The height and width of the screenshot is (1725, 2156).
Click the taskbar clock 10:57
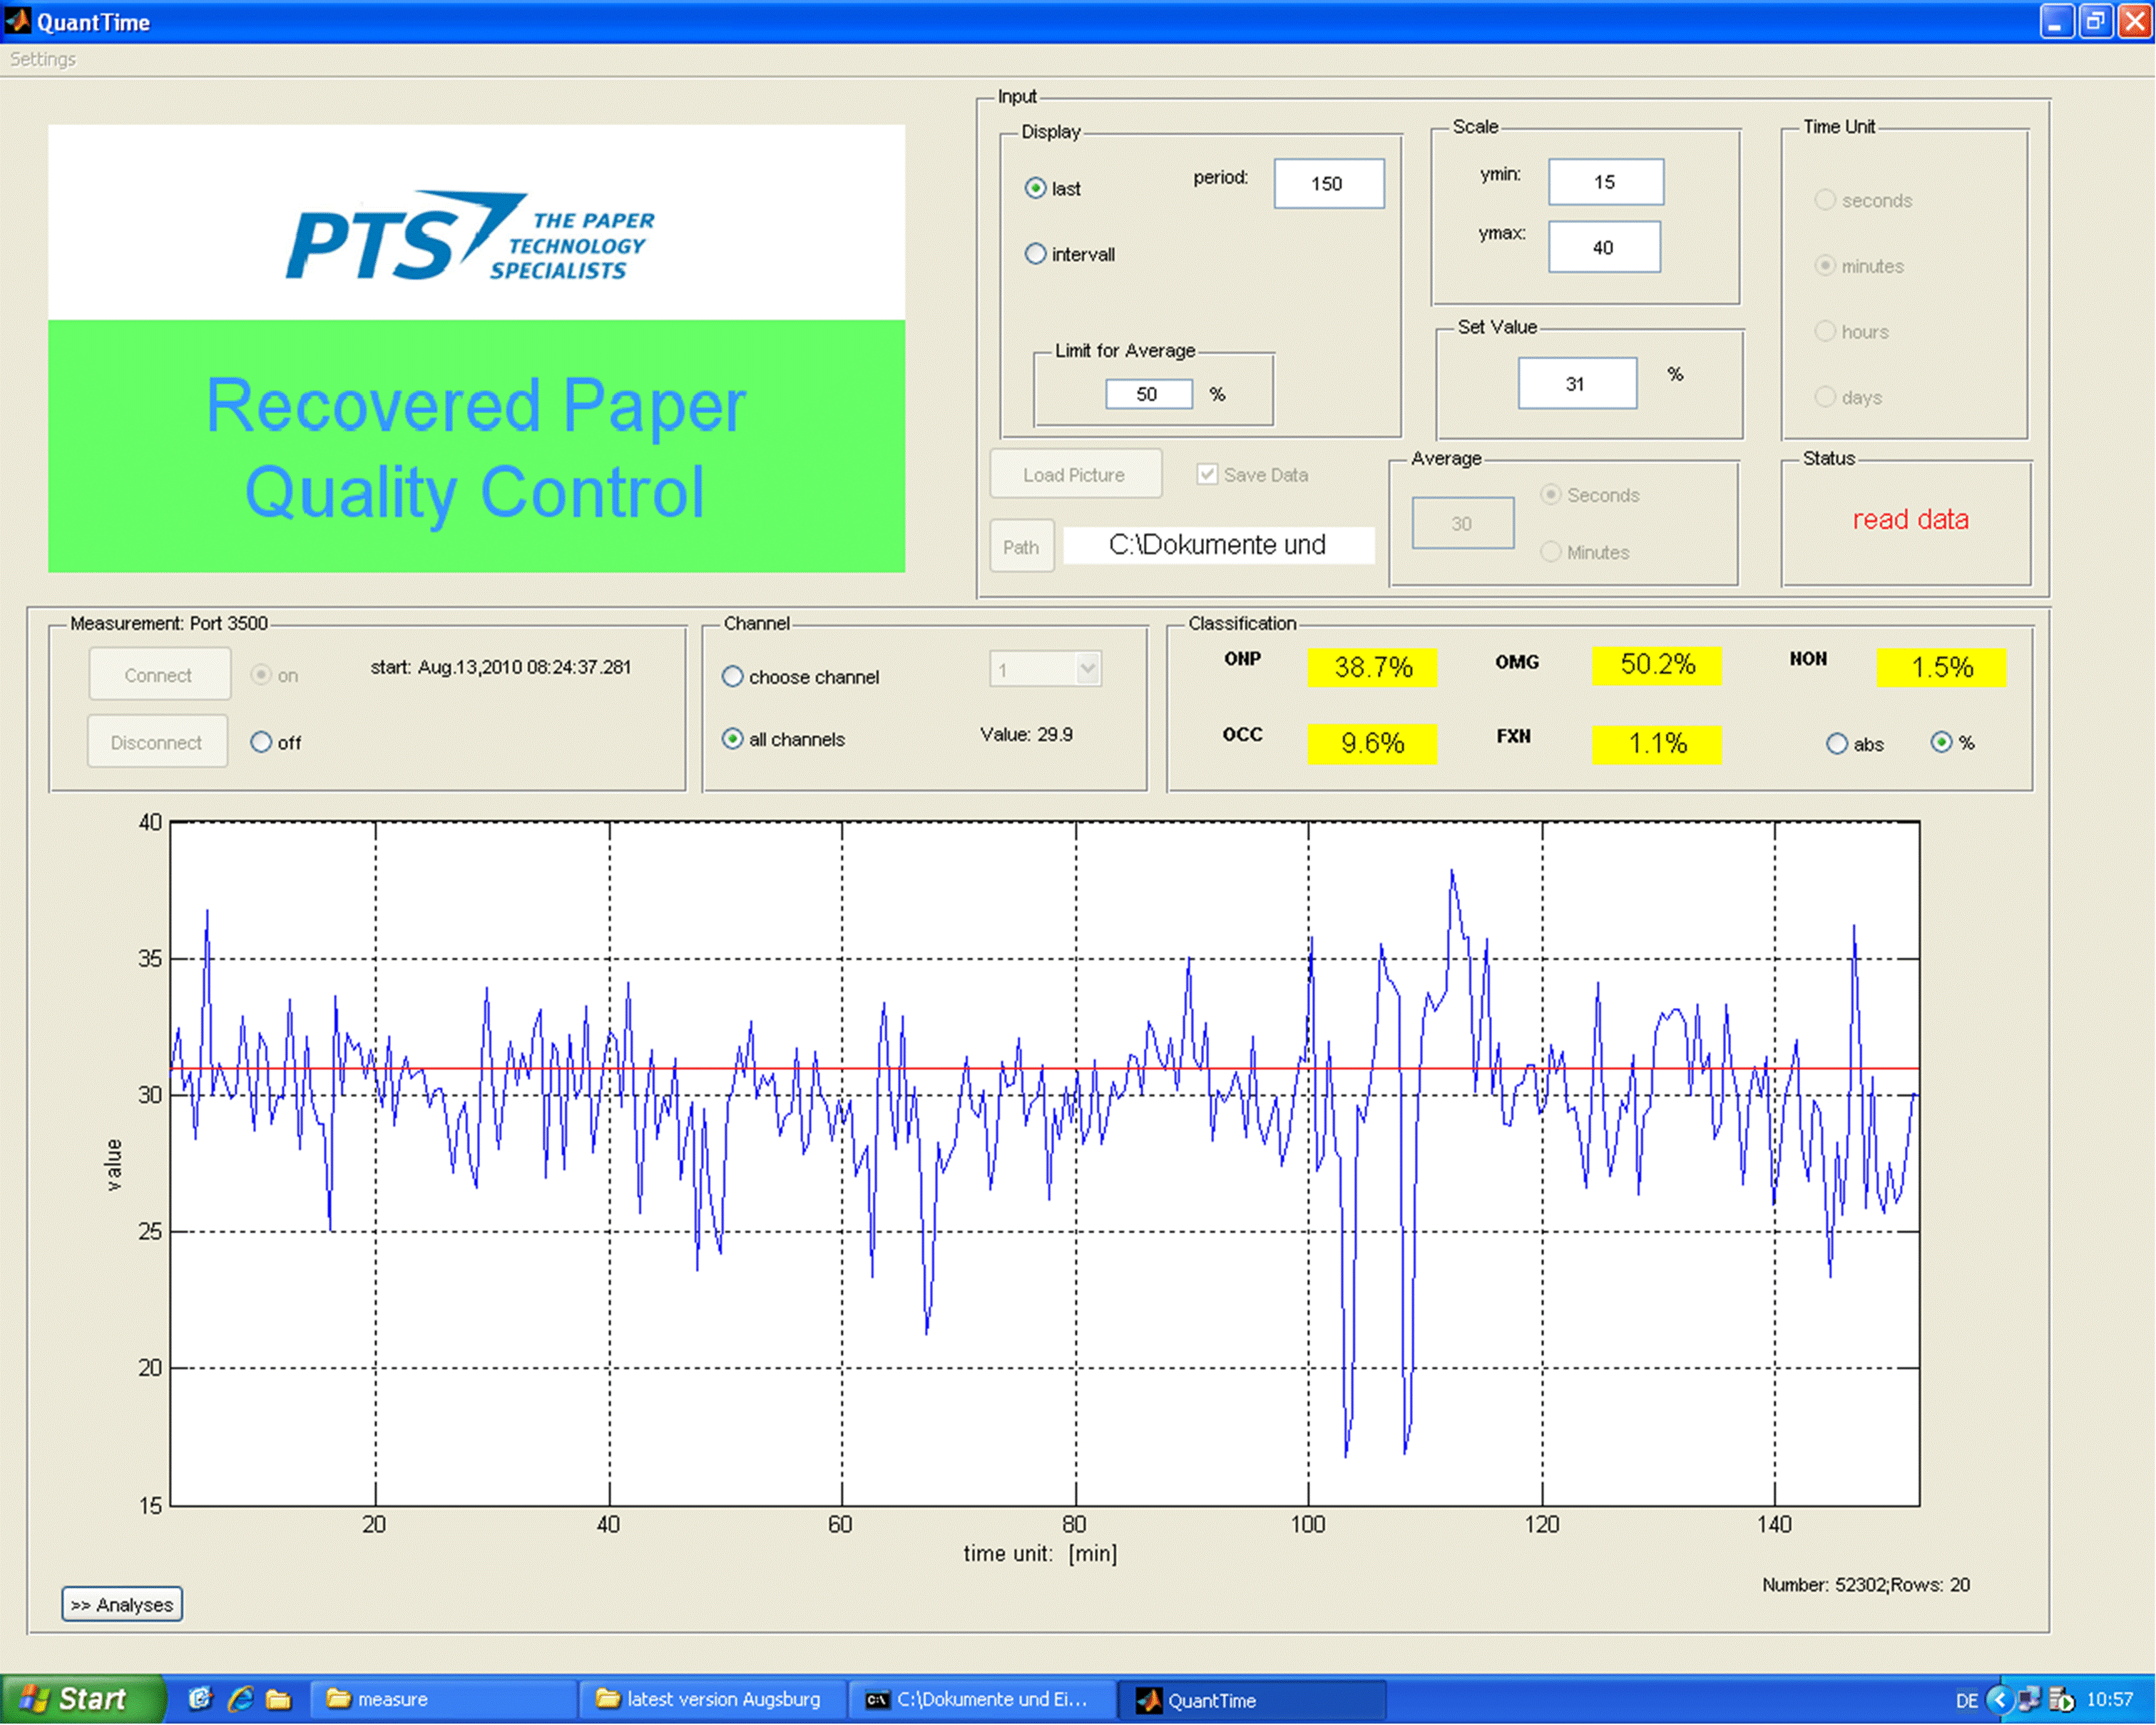tap(2110, 1700)
